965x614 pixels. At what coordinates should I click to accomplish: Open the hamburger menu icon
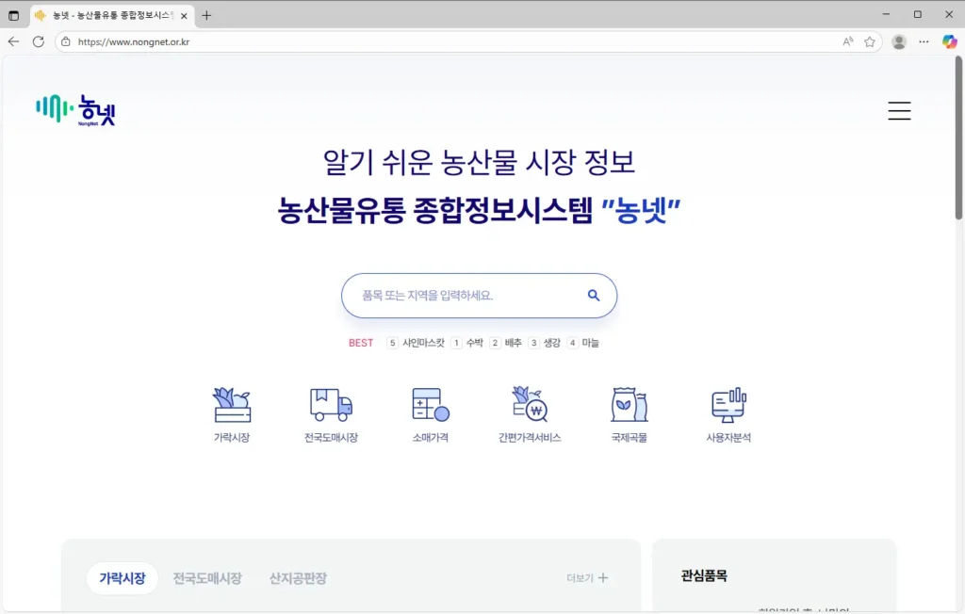899,111
